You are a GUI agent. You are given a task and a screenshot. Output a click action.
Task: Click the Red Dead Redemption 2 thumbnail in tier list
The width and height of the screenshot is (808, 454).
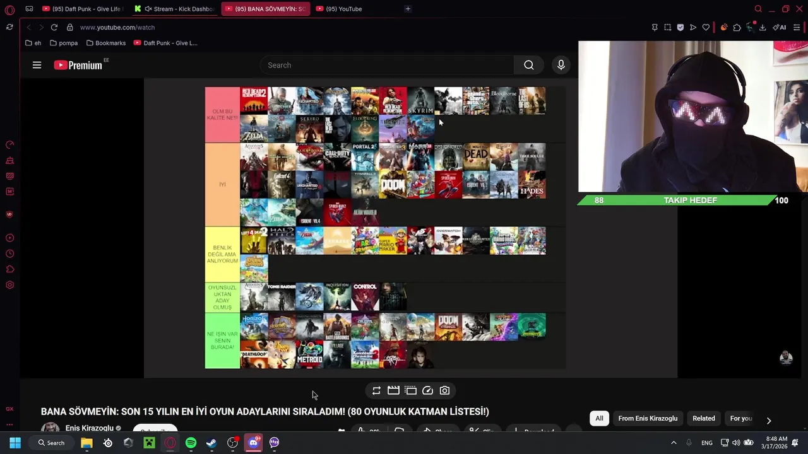[x=254, y=101]
